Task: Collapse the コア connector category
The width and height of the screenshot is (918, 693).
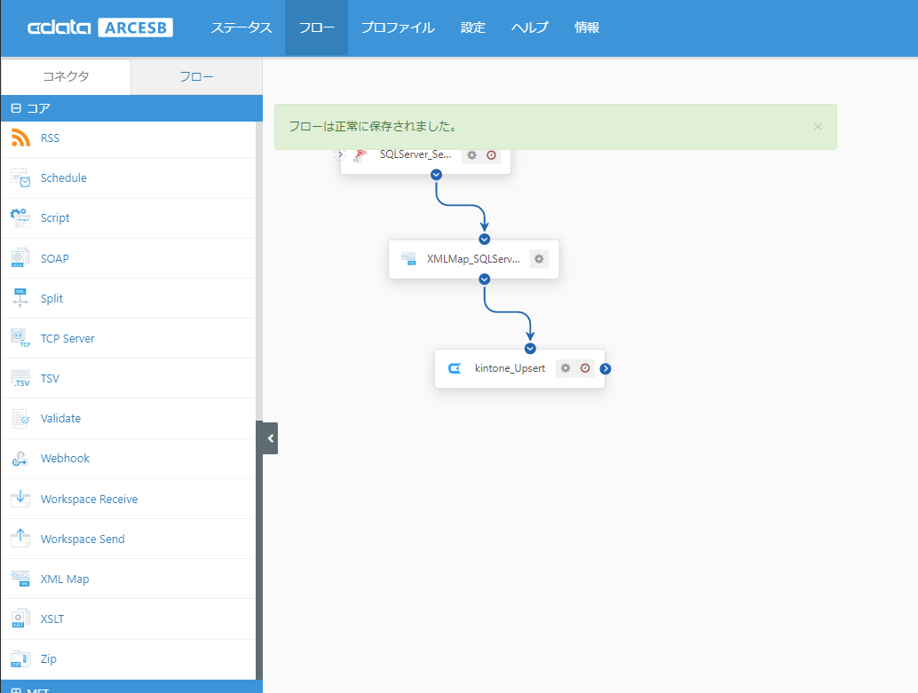Action: coord(16,108)
